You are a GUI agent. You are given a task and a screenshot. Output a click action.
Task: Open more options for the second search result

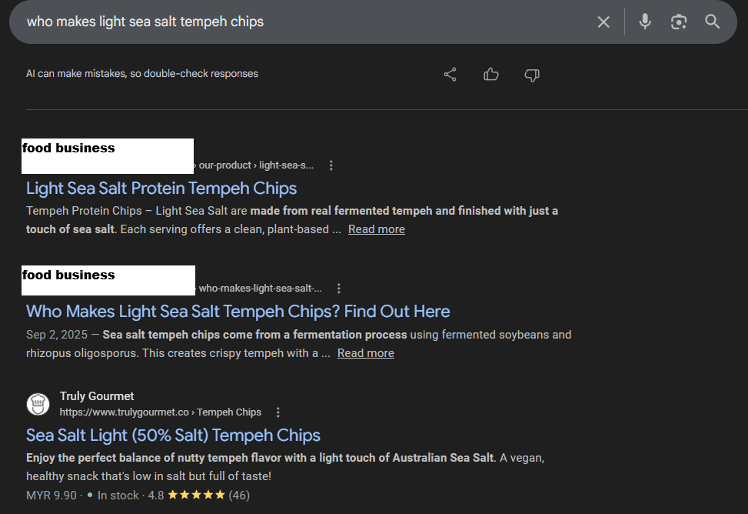[339, 289]
